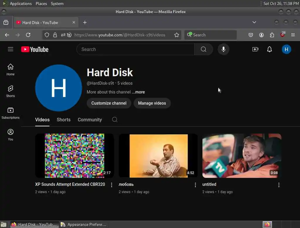Viewport: 300px width, 228px height.
Task: Bookmark this page with the star
Action: click(177, 35)
